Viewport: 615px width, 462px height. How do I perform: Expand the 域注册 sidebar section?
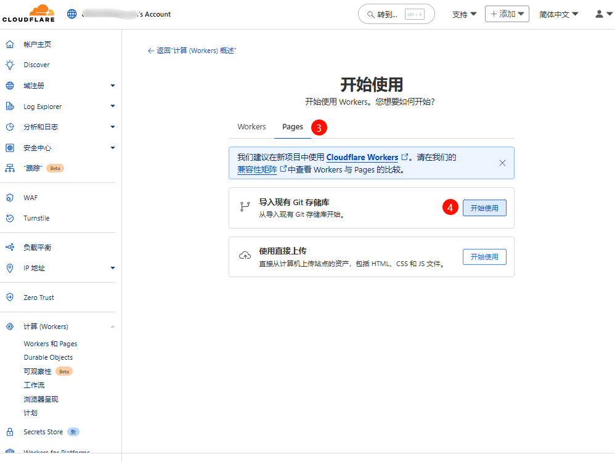click(x=113, y=86)
